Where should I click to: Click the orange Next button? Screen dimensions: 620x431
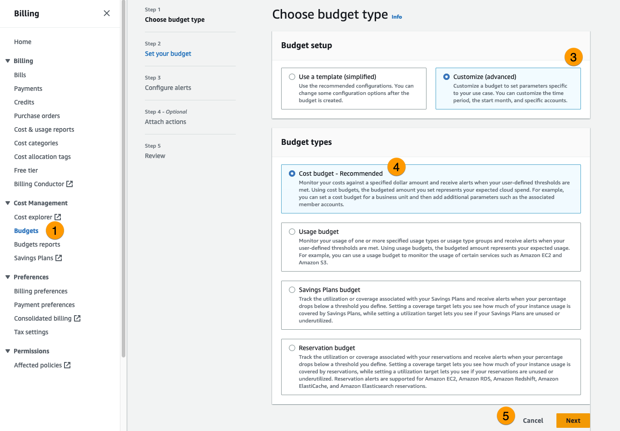[x=573, y=421]
